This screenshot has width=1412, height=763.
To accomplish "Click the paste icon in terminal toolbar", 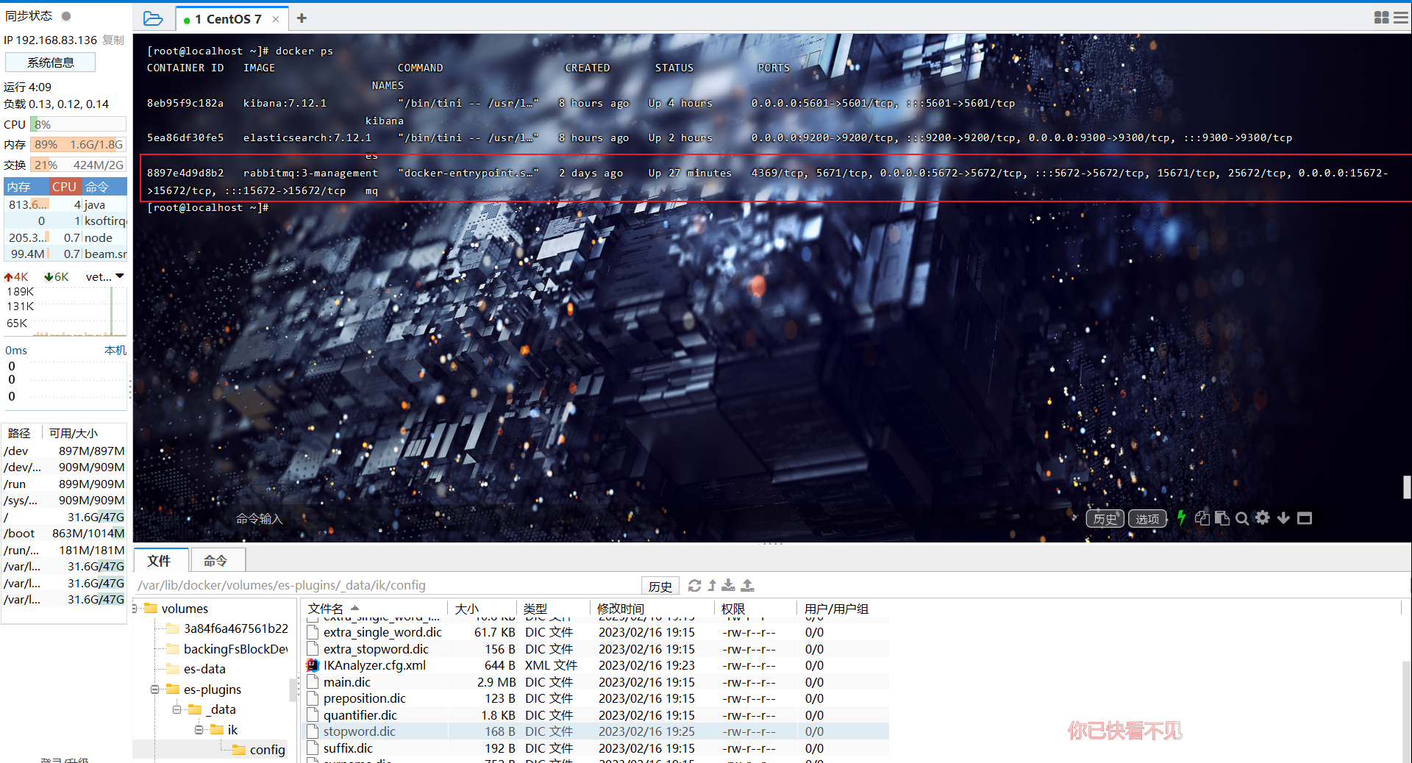I will (x=1222, y=518).
